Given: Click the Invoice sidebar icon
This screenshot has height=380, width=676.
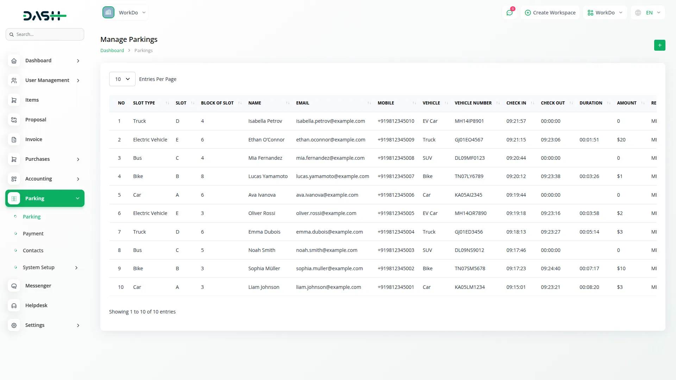Looking at the screenshot, I should (x=14, y=140).
